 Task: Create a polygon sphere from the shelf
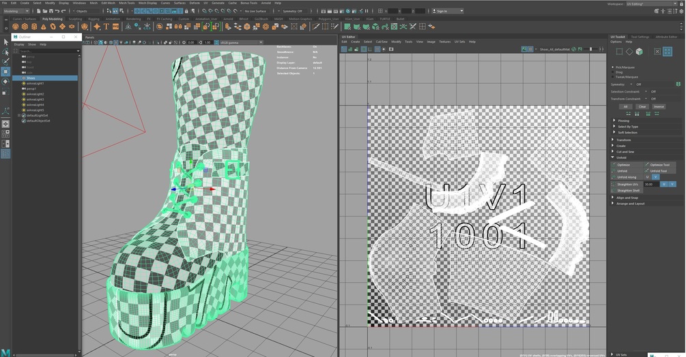pos(15,27)
